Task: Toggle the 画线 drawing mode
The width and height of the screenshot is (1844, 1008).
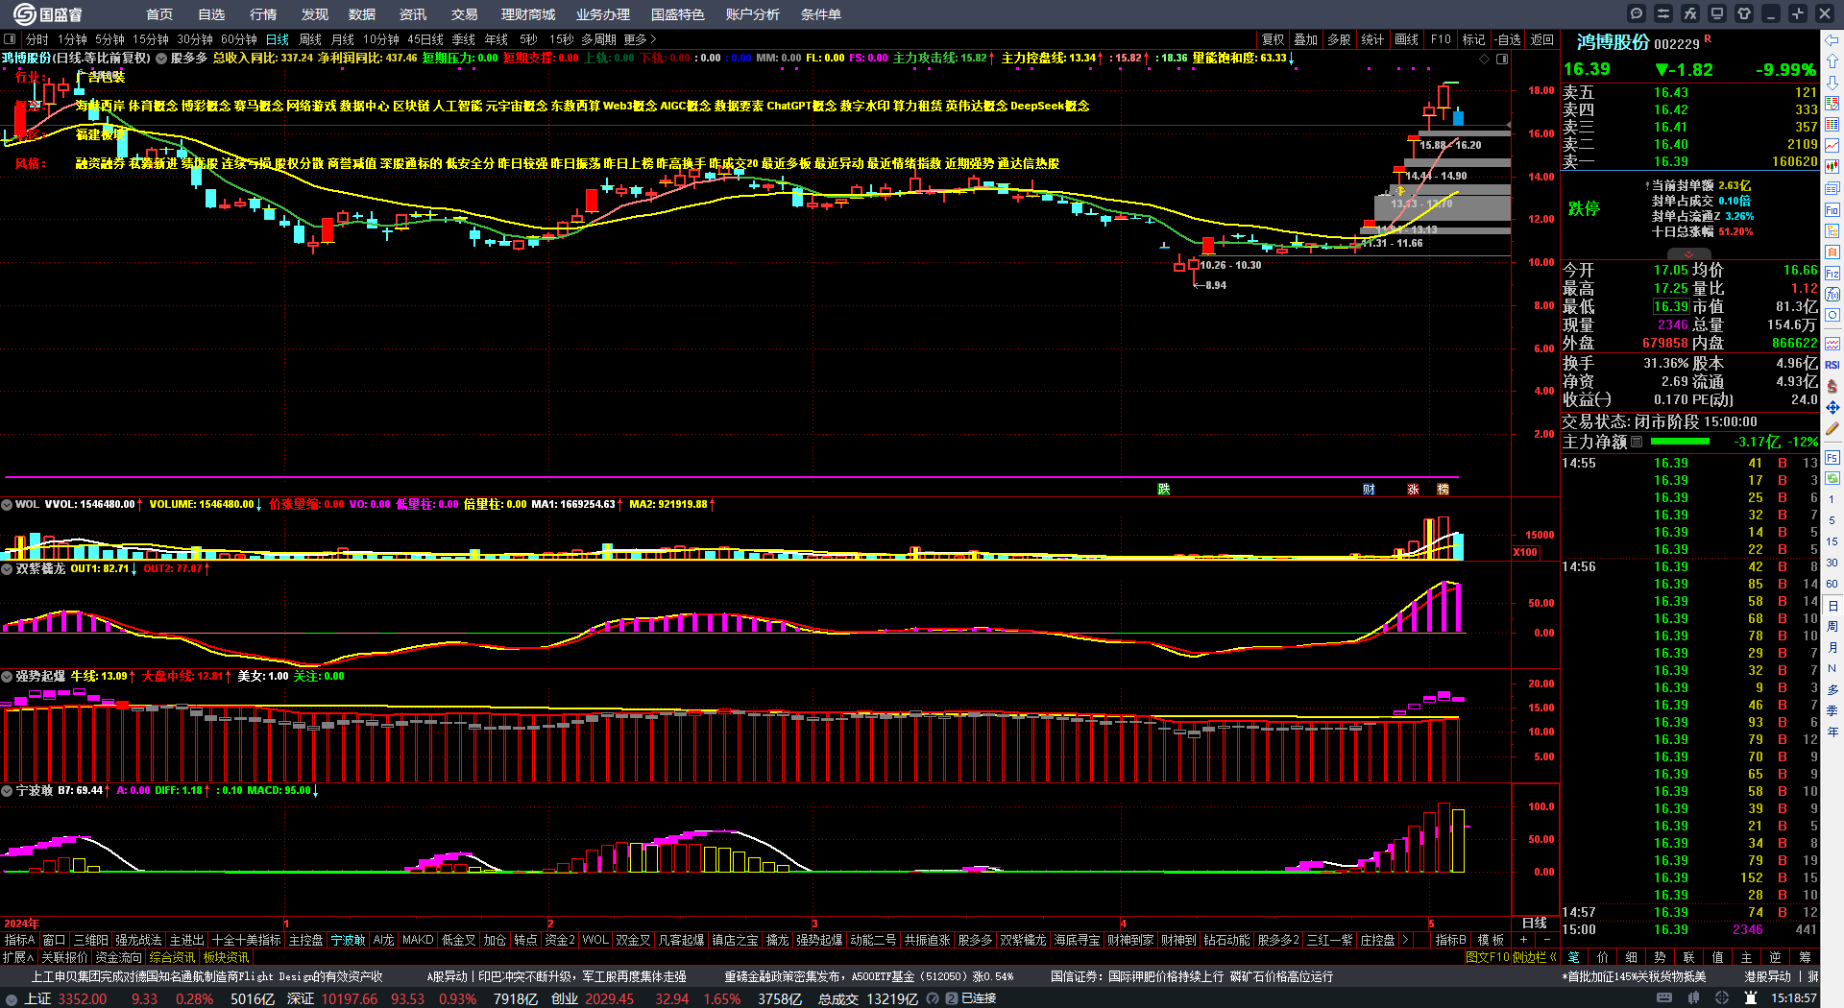Action: (1407, 39)
